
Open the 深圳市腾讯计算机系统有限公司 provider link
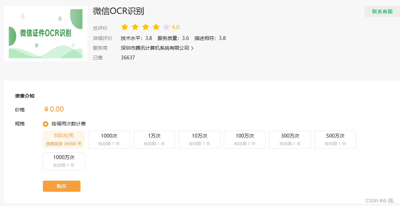tap(155, 48)
